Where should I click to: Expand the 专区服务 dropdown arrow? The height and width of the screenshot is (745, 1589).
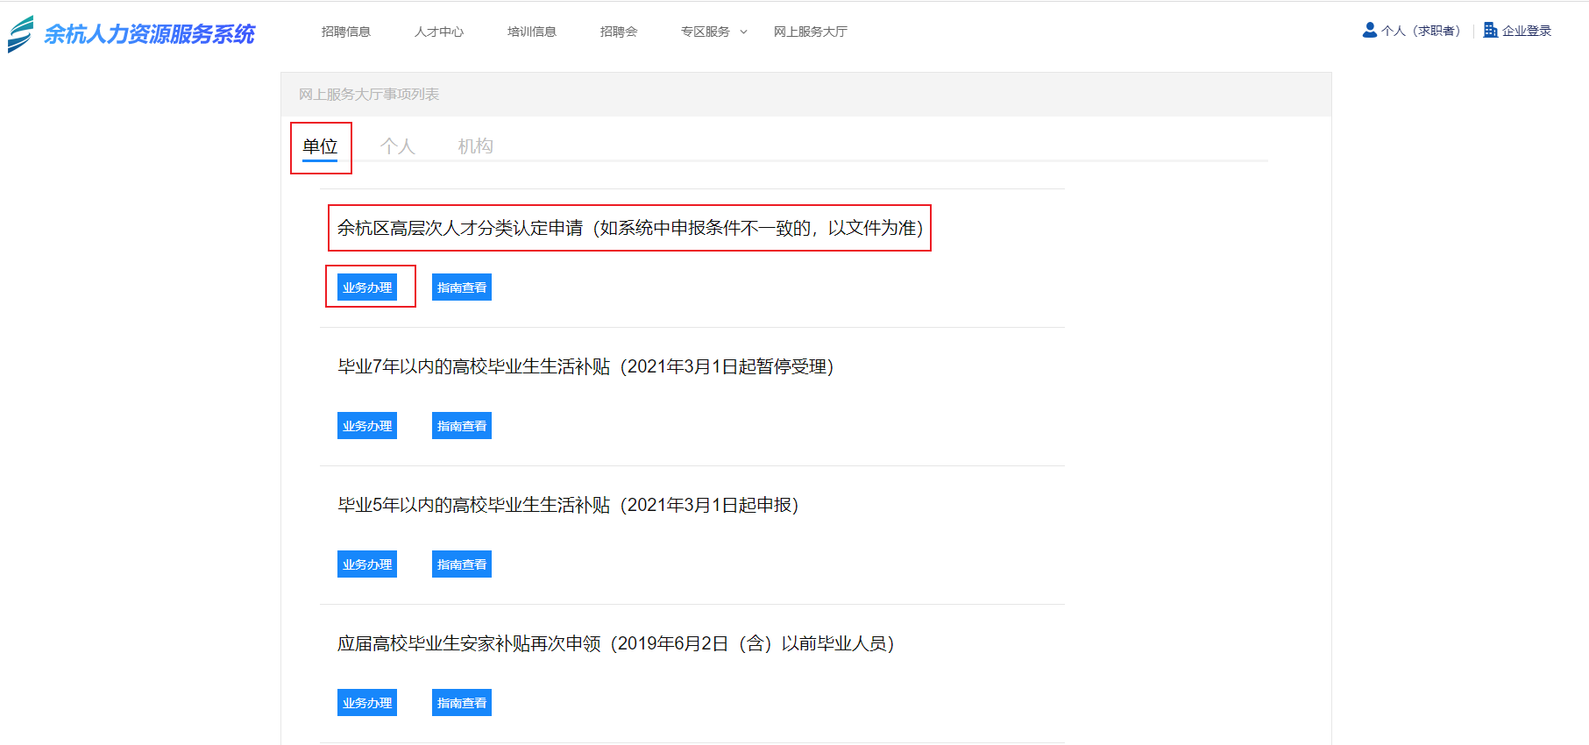click(x=744, y=32)
